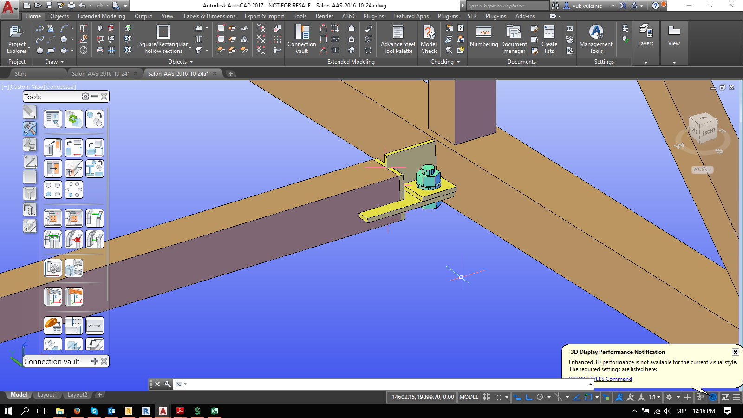
Task: Toggle grid display in the status bar
Action: coord(486,397)
